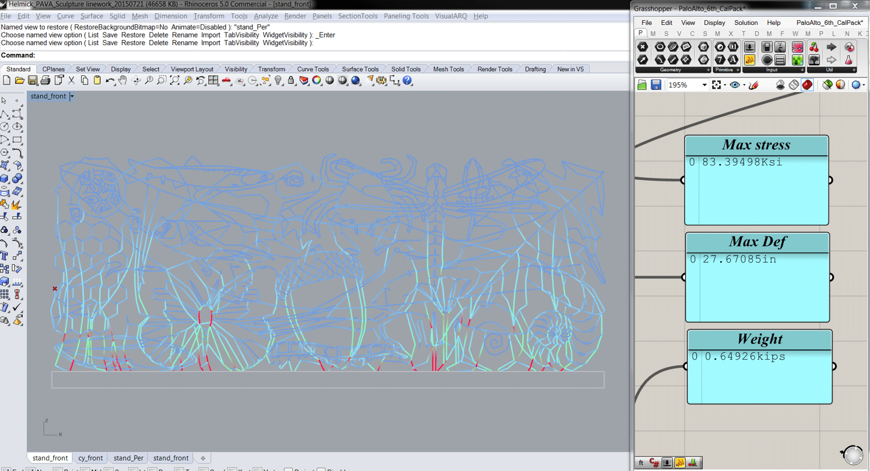870x471 pixels.
Task: Select the Pan hand tool
Action: click(x=122, y=81)
